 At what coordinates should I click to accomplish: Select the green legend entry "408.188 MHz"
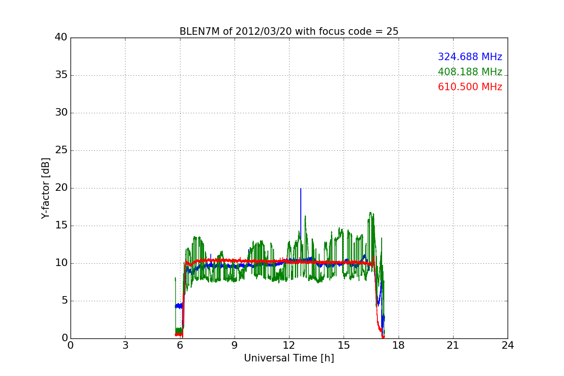(x=470, y=72)
